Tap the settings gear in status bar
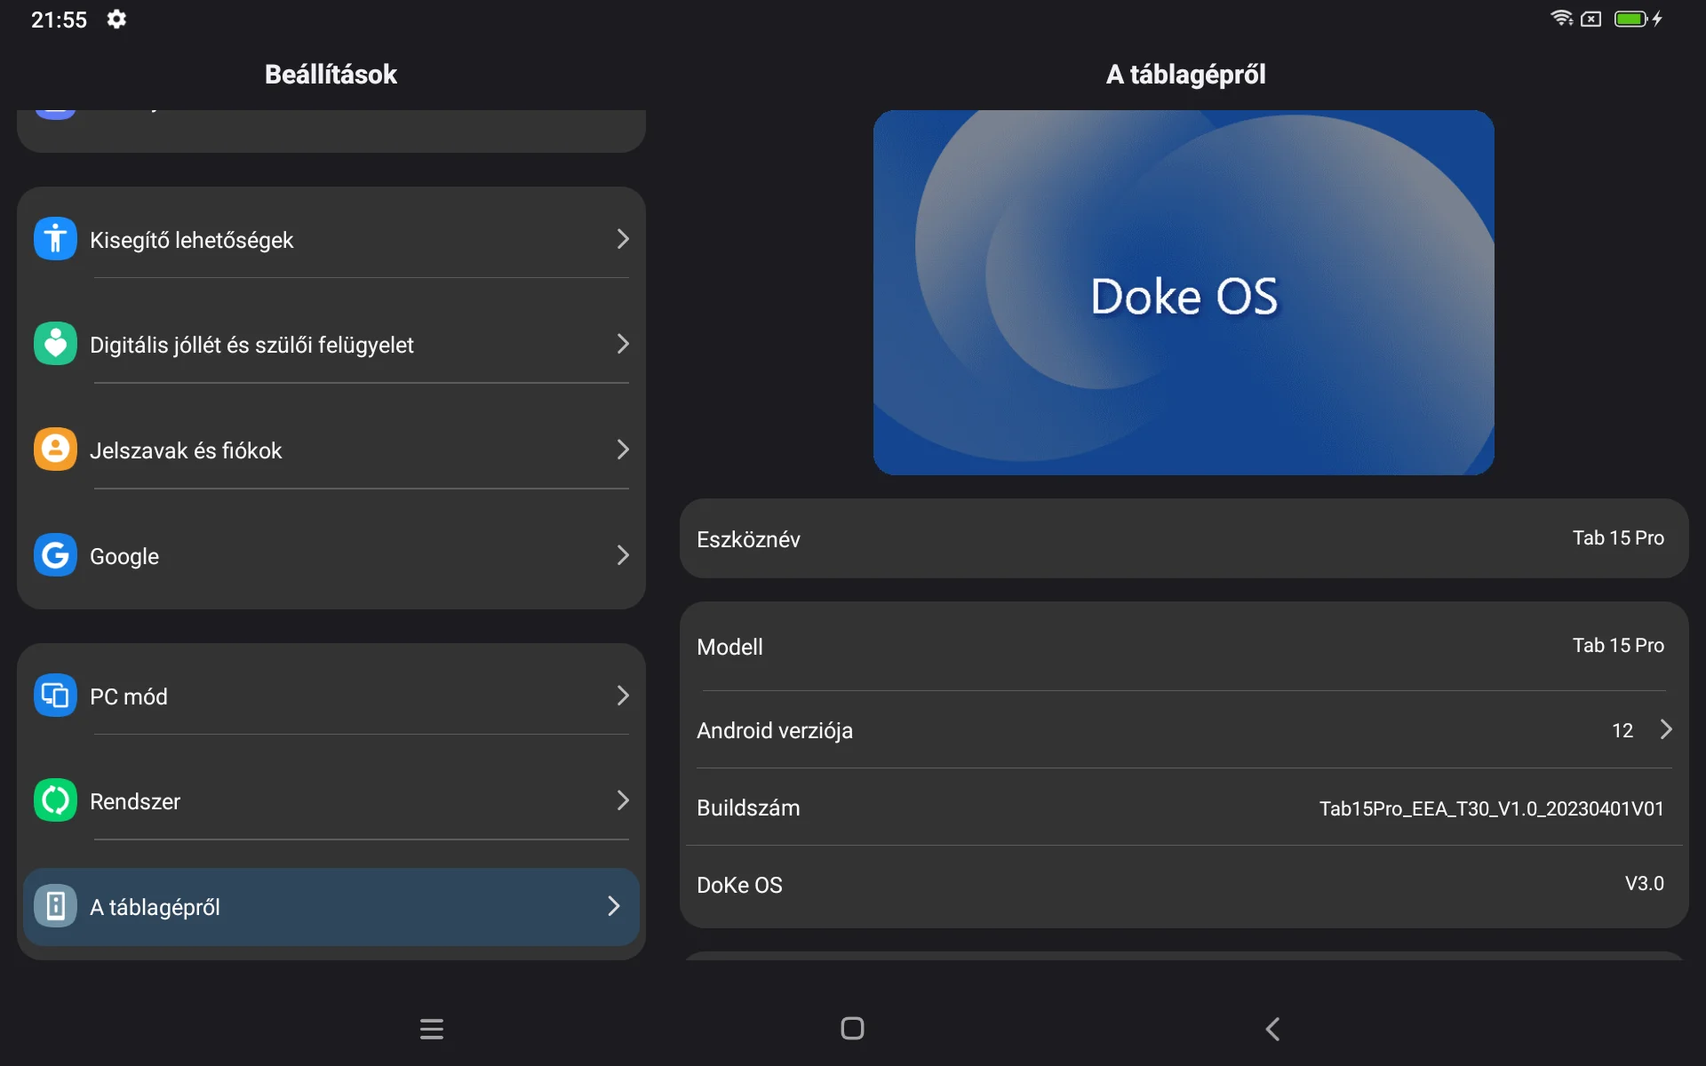The height and width of the screenshot is (1066, 1706). click(x=116, y=19)
